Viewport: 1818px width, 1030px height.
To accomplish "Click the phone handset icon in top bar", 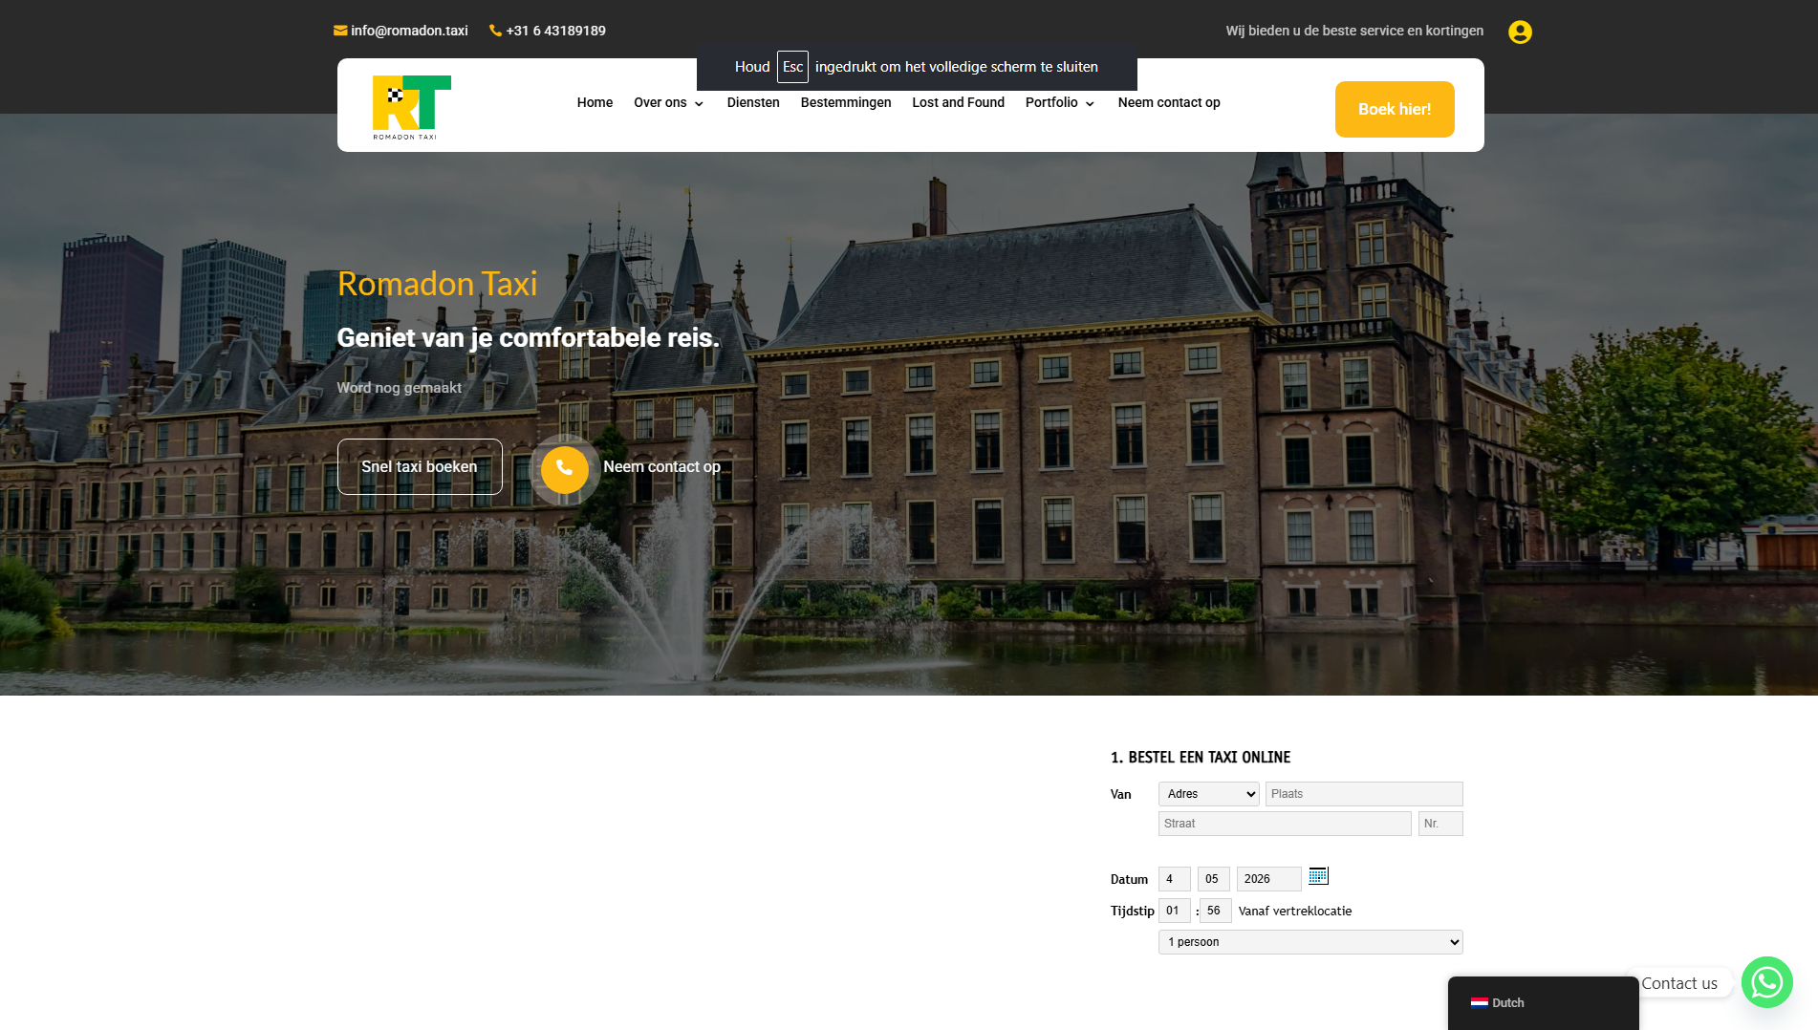I will (x=495, y=31).
